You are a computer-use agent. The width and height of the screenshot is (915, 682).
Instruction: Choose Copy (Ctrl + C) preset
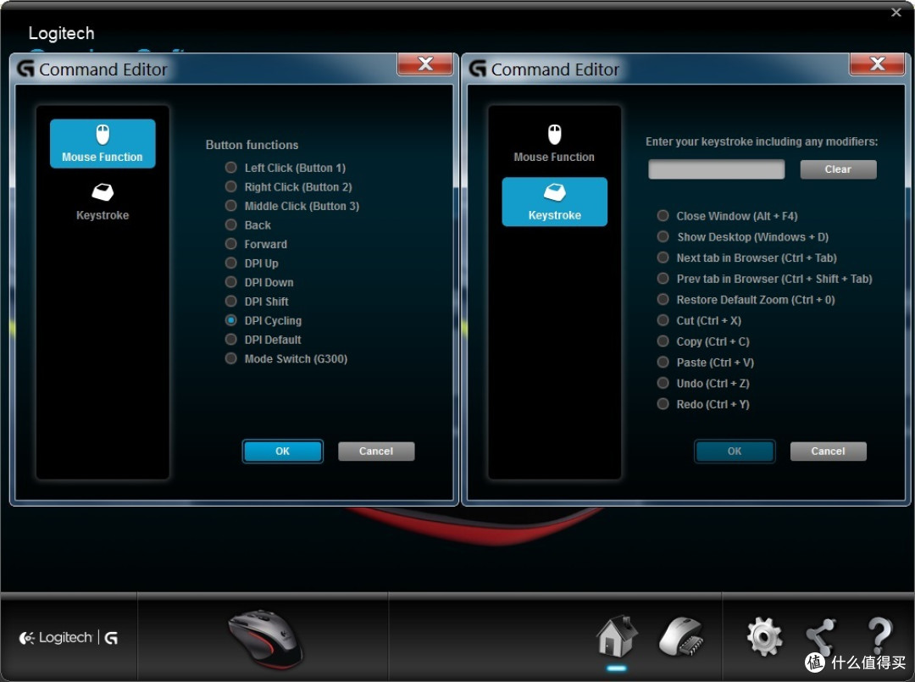point(663,341)
